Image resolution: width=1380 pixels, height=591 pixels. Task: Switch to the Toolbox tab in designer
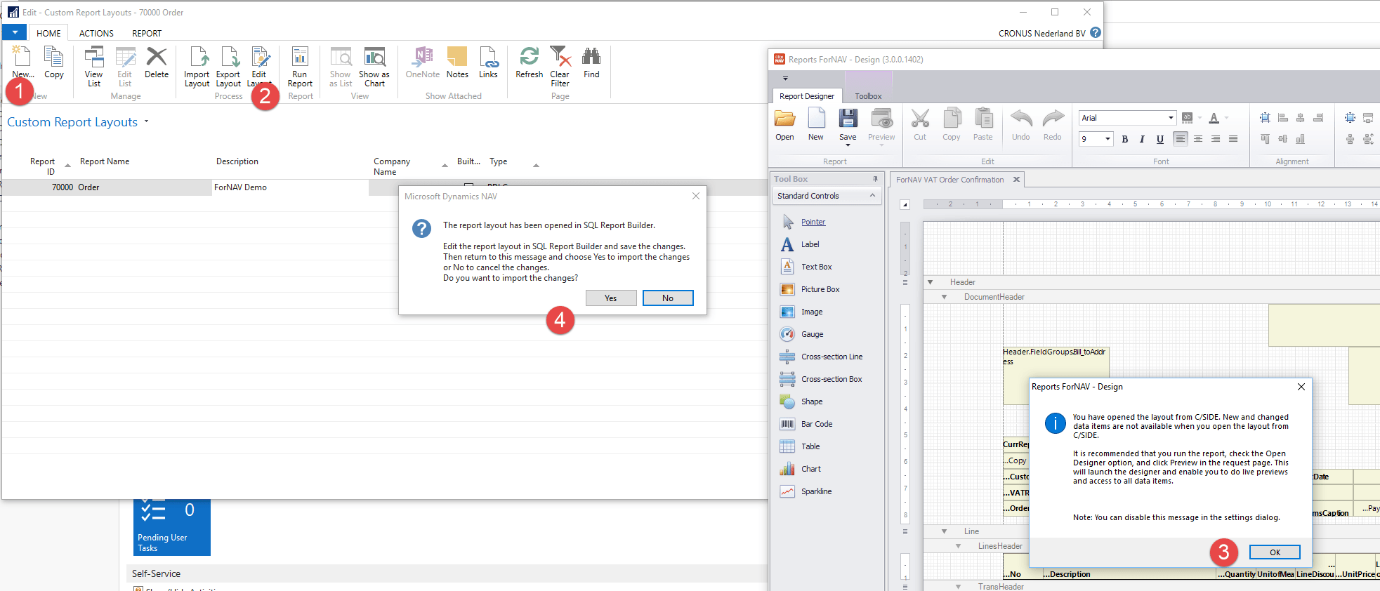(x=868, y=96)
